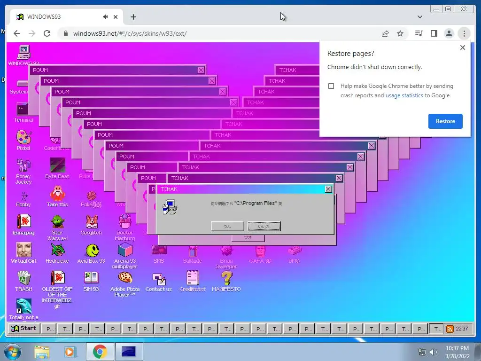Open Byte Beat icon
Screen dimensions: 481x361
pos(57,168)
